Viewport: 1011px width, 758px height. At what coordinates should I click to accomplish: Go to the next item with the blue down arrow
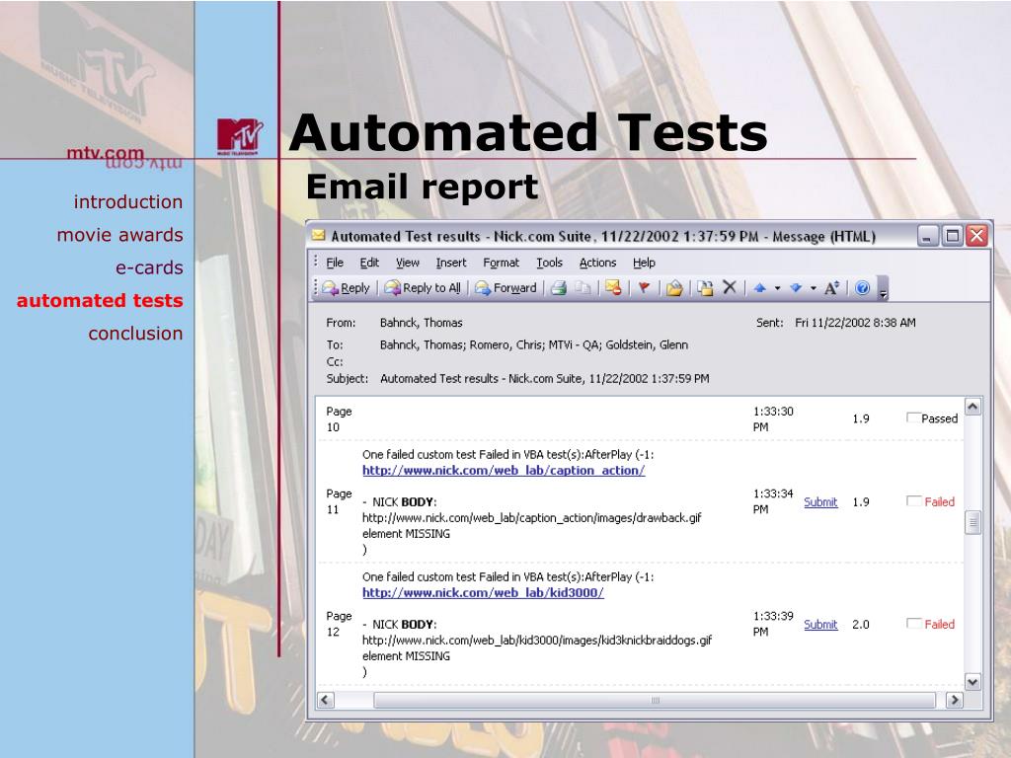[796, 288]
